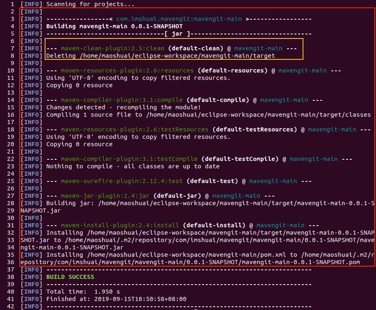Image resolution: width=376 pixels, height=310 pixels.
Task: Select 'maven-surefire-plugin:2.12.4:test' plugin text
Action: [x=122, y=181]
